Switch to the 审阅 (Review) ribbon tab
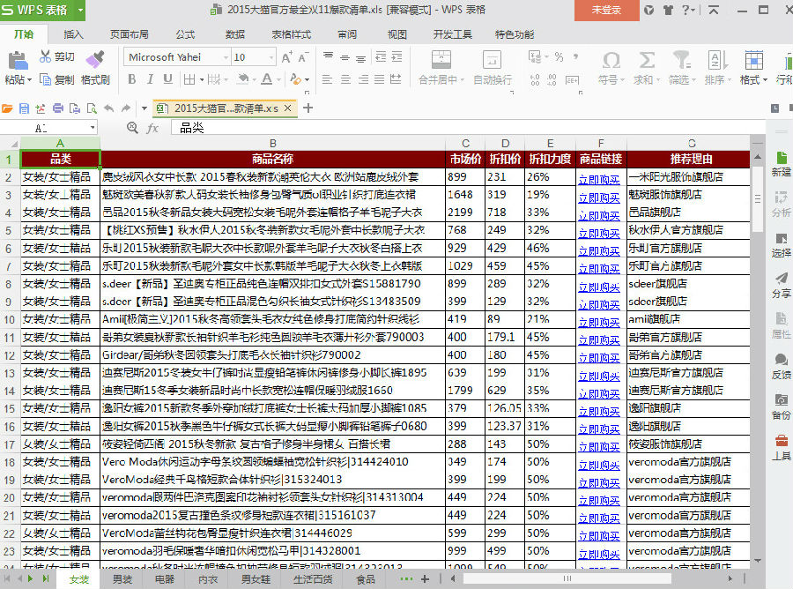 (x=347, y=34)
